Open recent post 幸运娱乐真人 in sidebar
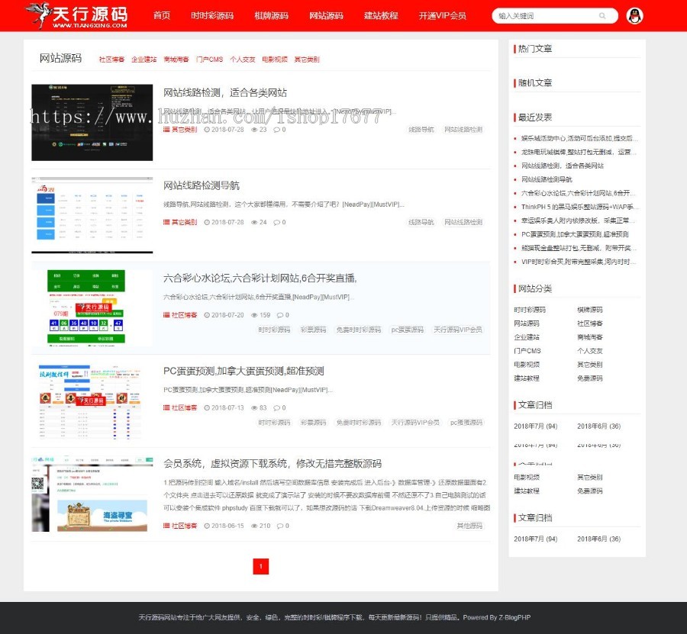The height and width of the screenshot is (634, 687). click(x=578, y=220)
